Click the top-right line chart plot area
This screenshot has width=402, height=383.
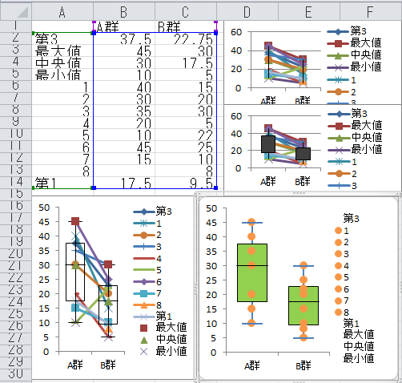[286, 60]
